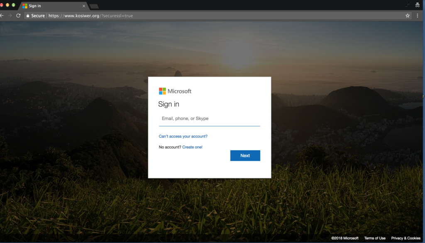Click the address bar URL
This screenshot has width=425, height=243.
pyautogui.click(x=90, y=16)
